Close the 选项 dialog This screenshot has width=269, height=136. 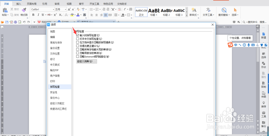pos(213,25)
